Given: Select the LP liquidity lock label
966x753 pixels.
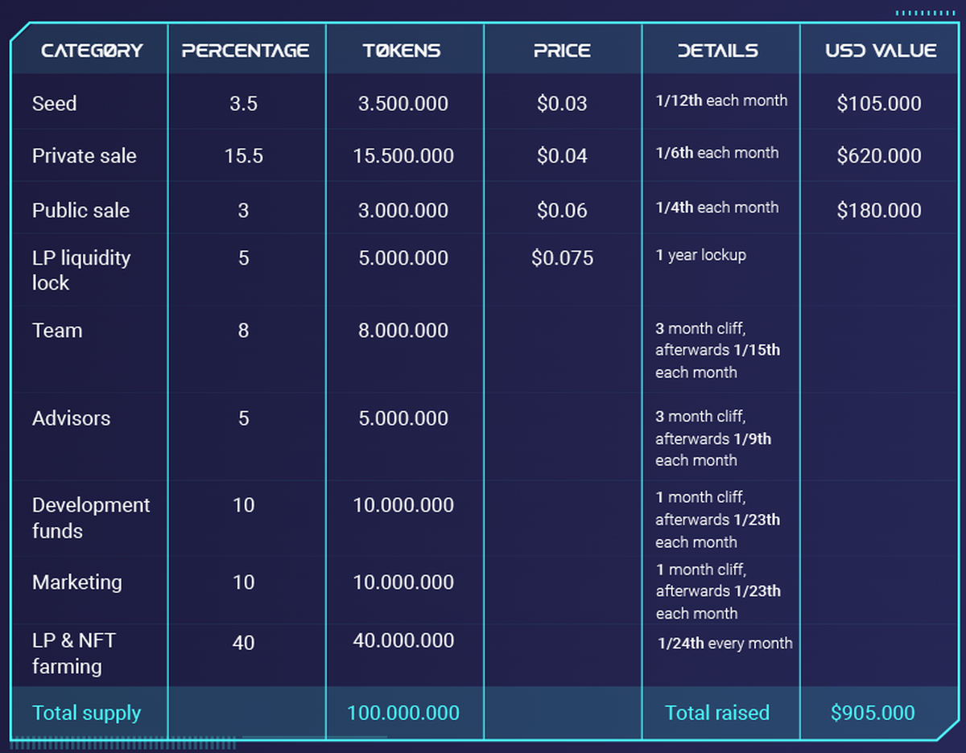Looking at the screenshot, I should click(80, 270).
